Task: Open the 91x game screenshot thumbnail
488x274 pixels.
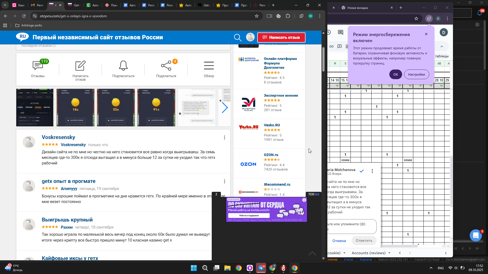Action: point(156,108)
